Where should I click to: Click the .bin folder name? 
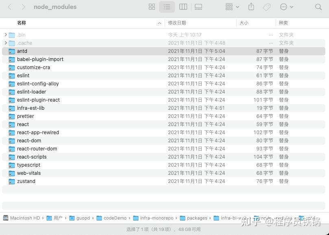21,35
